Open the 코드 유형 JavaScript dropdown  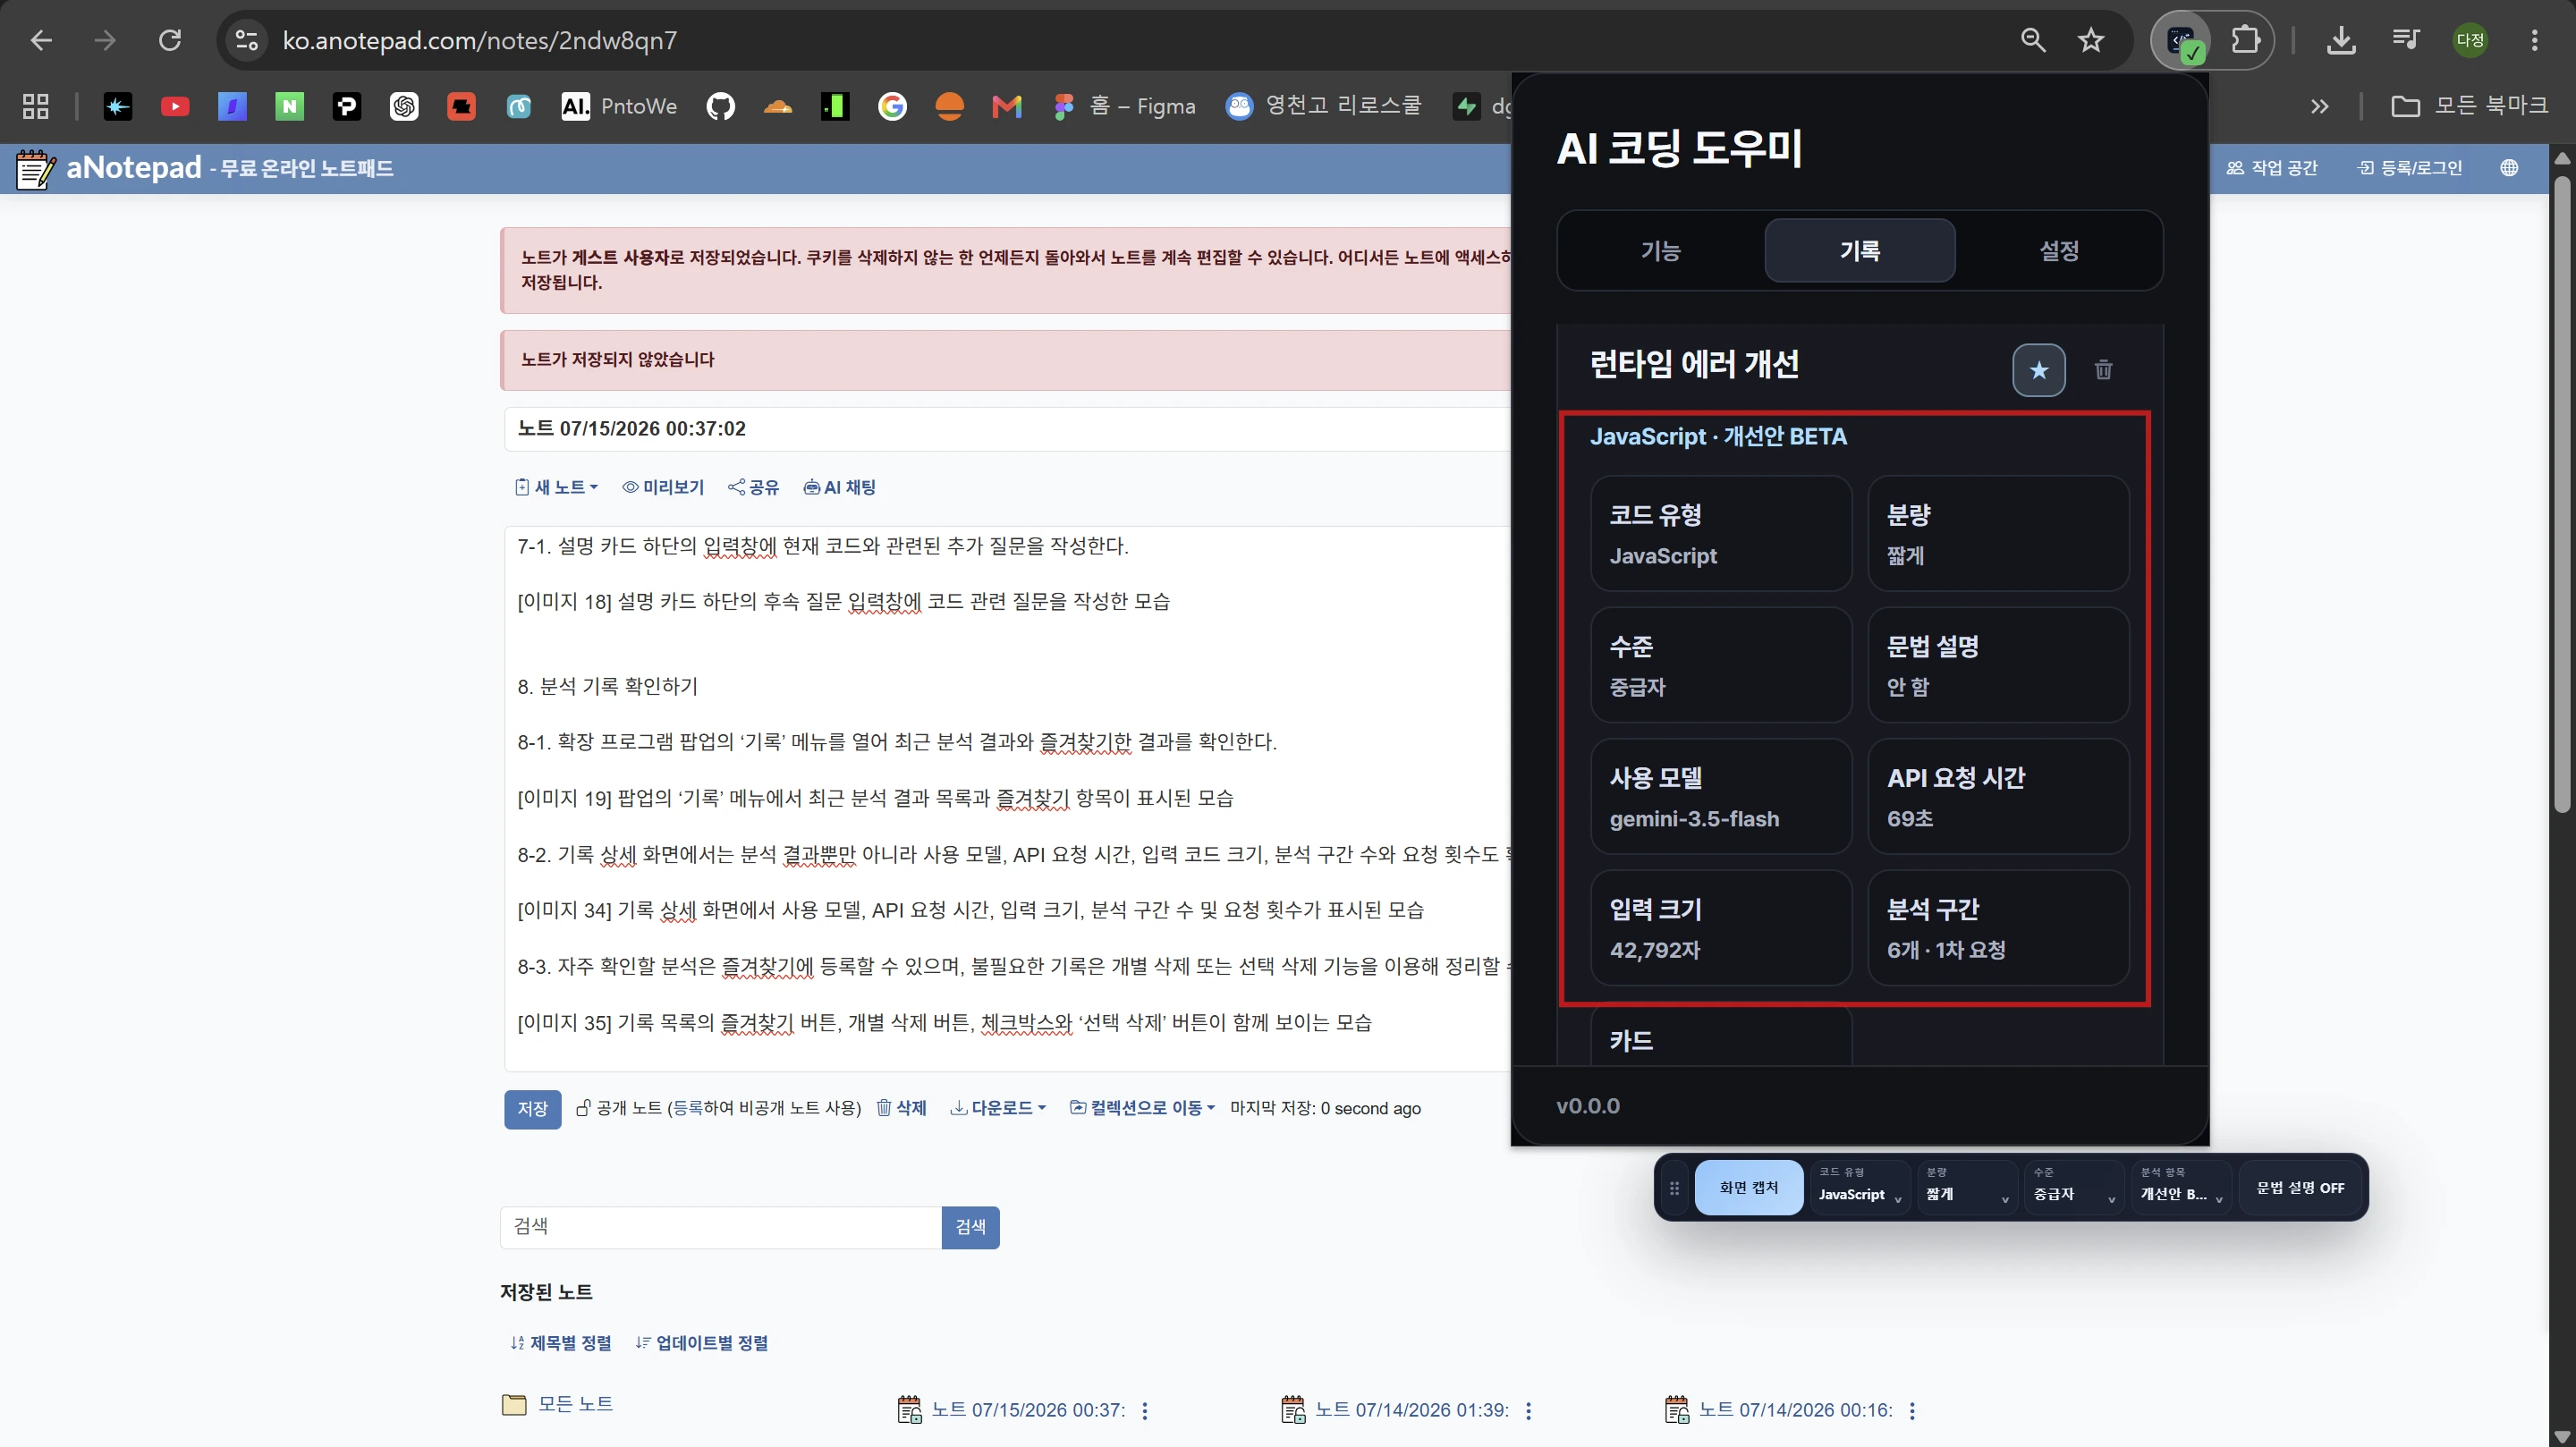coord(1860,1187)
